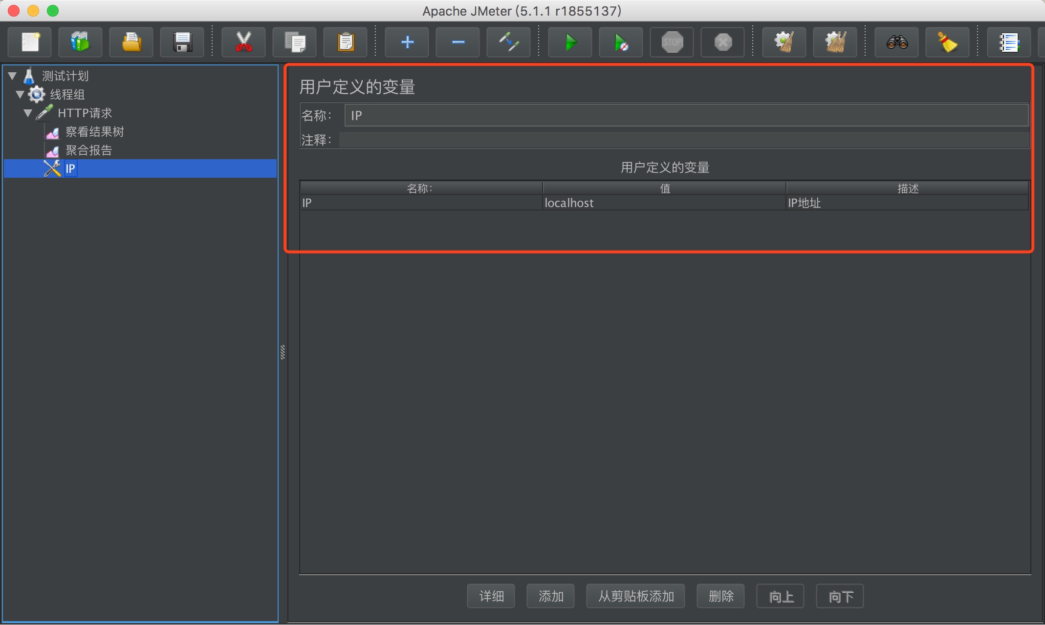Image resolution: width=1045 pixels, height=625 pixels.
Task: Click the Toggle enable/disable icon
Action: coord(508,42)
